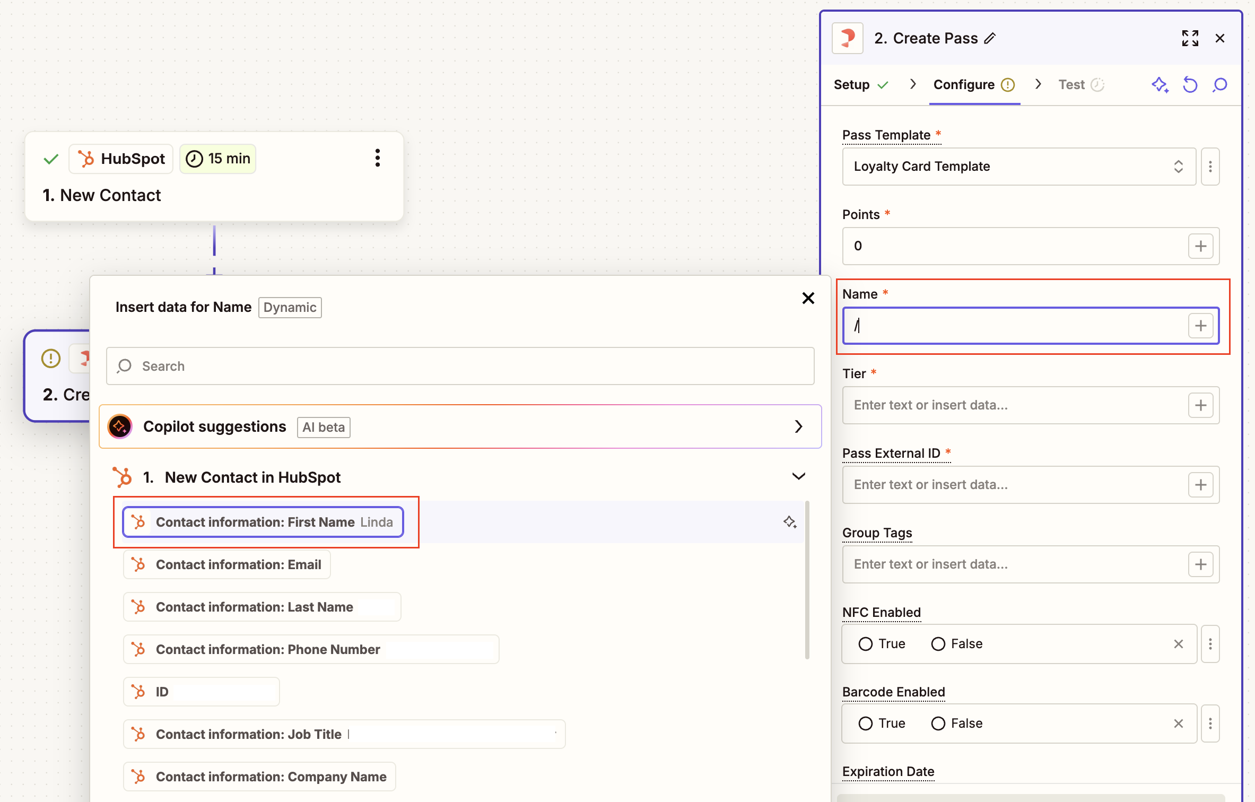Click the Dynamic badge
The image size is (1255, 802).
tap(290, 308)
